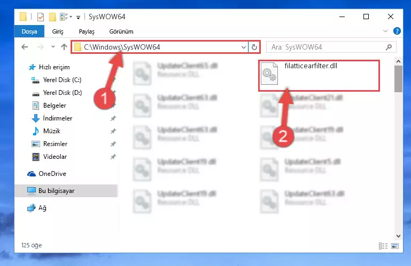The height and width of the screenshot is (266, 411).
Task: Click the 125 öğe status text
Action: pyautogui.click(x=32, y=245)
